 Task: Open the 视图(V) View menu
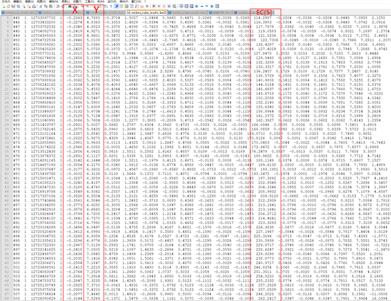pos(41,1)
